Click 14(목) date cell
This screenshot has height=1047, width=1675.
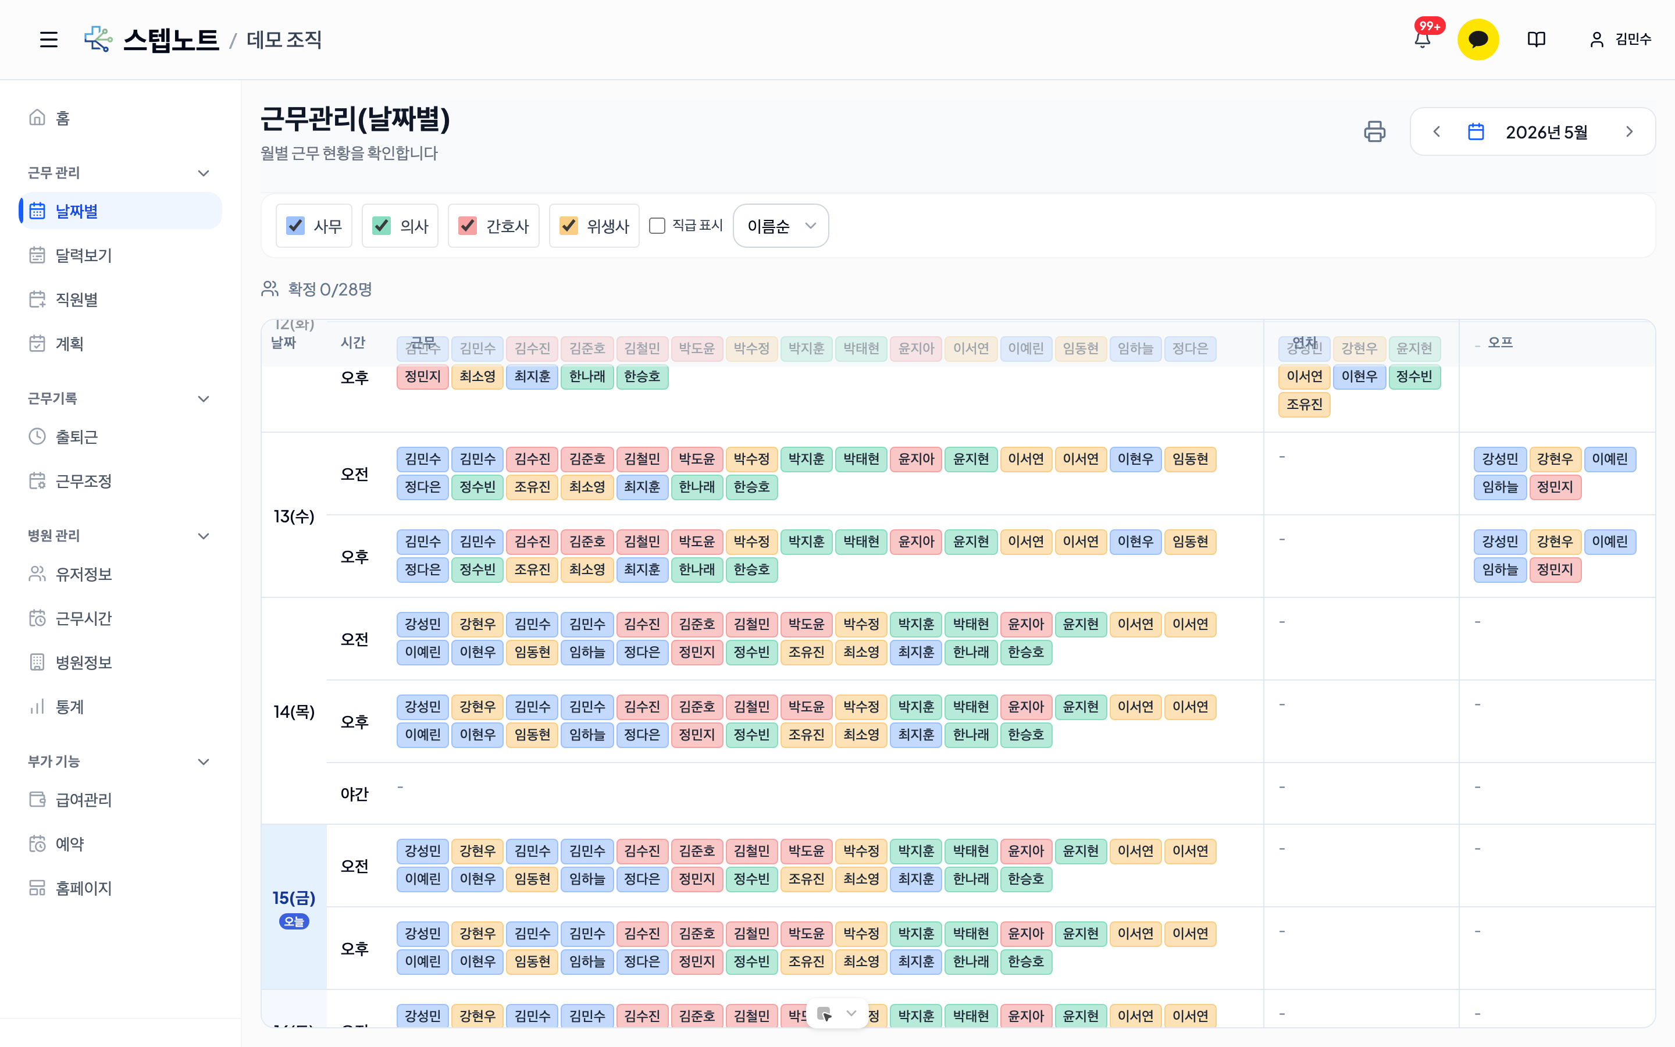(294, 711)
